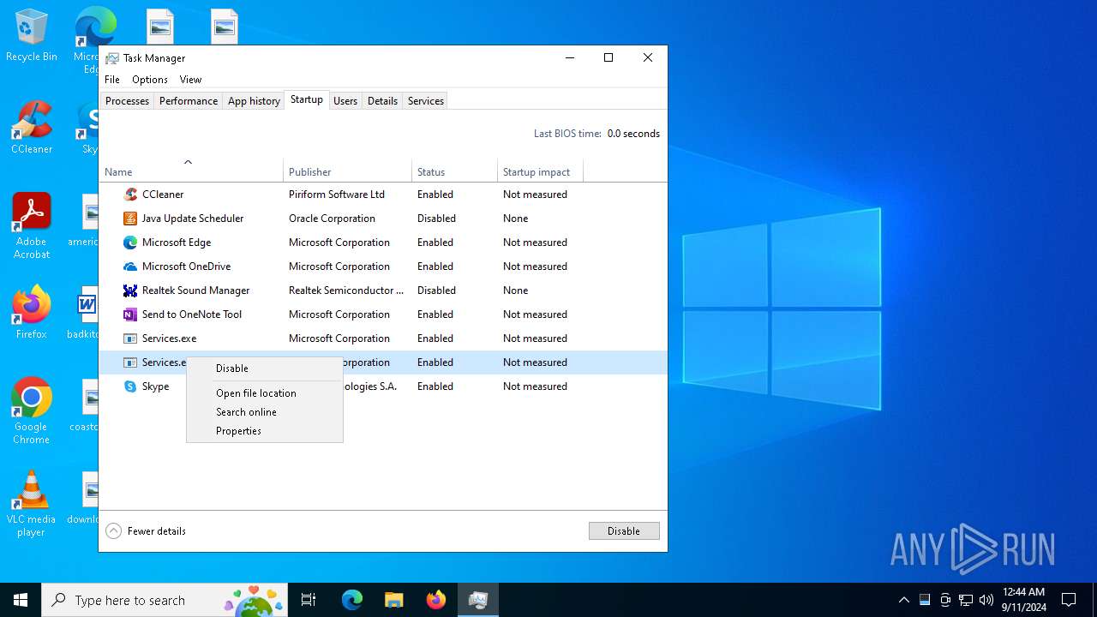Click the Task Manager title bar icon
Image resolution: width=1097 pixels, height=617 pixels.
click(x=112, y=58)
